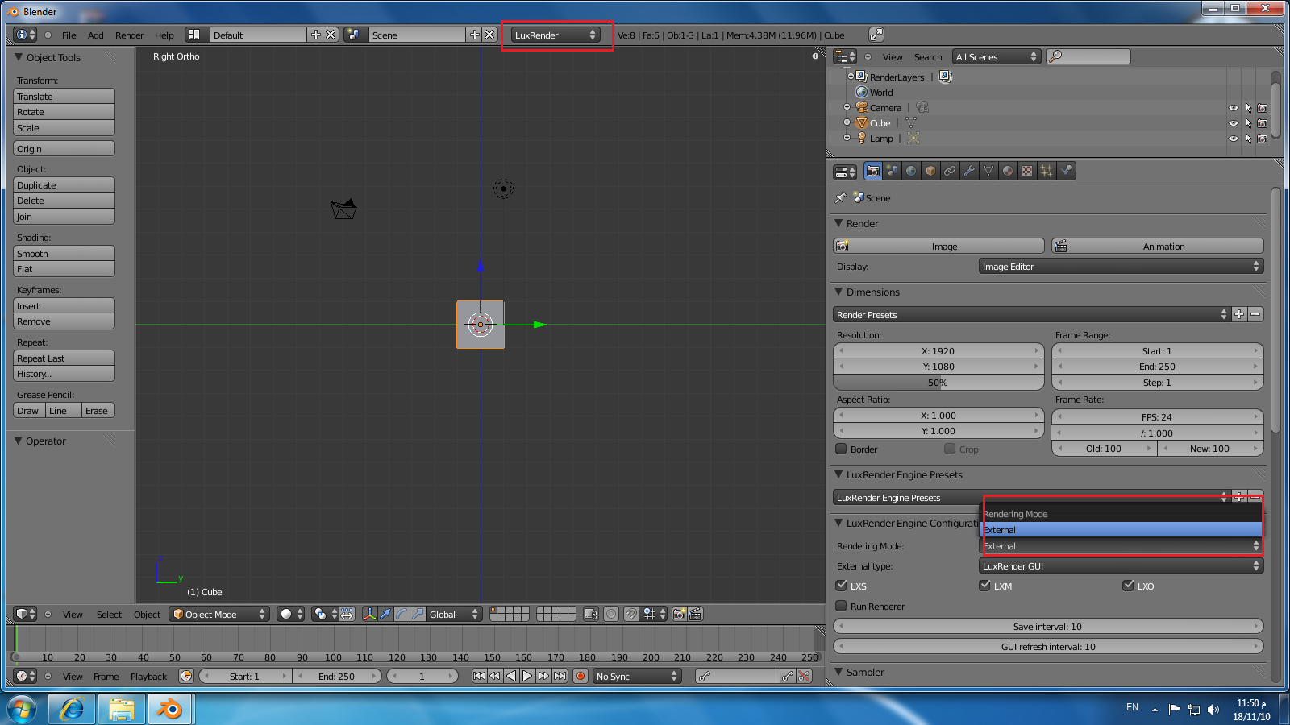Click the Animation render button
Viewport: 1290px width, 725px height.
pyautogui.click(x=1158, y=246)
